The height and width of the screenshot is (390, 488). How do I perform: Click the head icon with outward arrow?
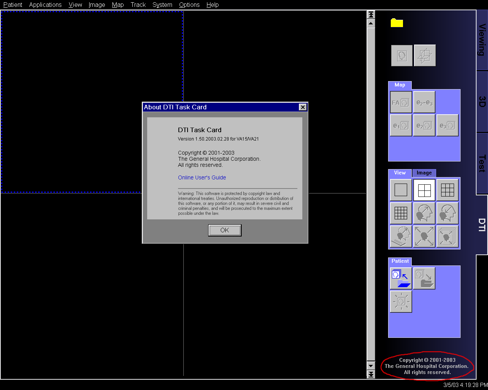coord(424,213)
